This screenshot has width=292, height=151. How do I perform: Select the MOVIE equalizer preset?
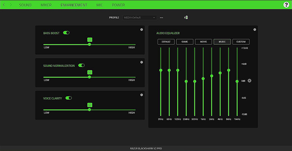coord(203,42)
